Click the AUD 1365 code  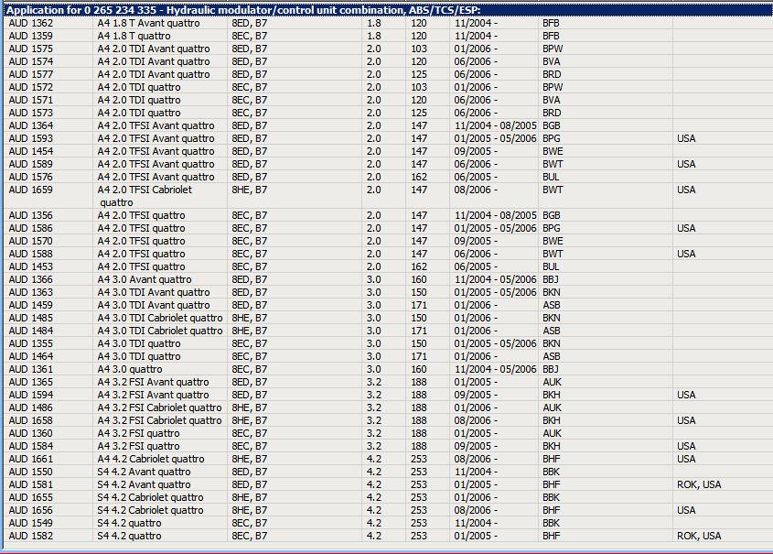[30, 383]
